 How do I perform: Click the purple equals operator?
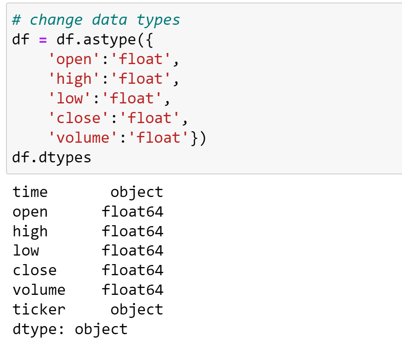tap(43, 40)
